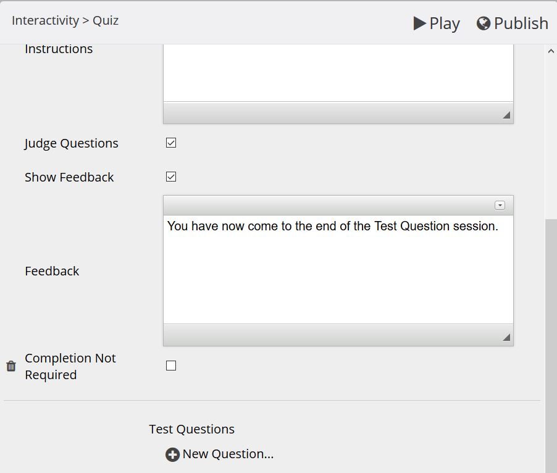Click the Publish globe icon
This screenshot has height=473, width=557.
point(483,23)
